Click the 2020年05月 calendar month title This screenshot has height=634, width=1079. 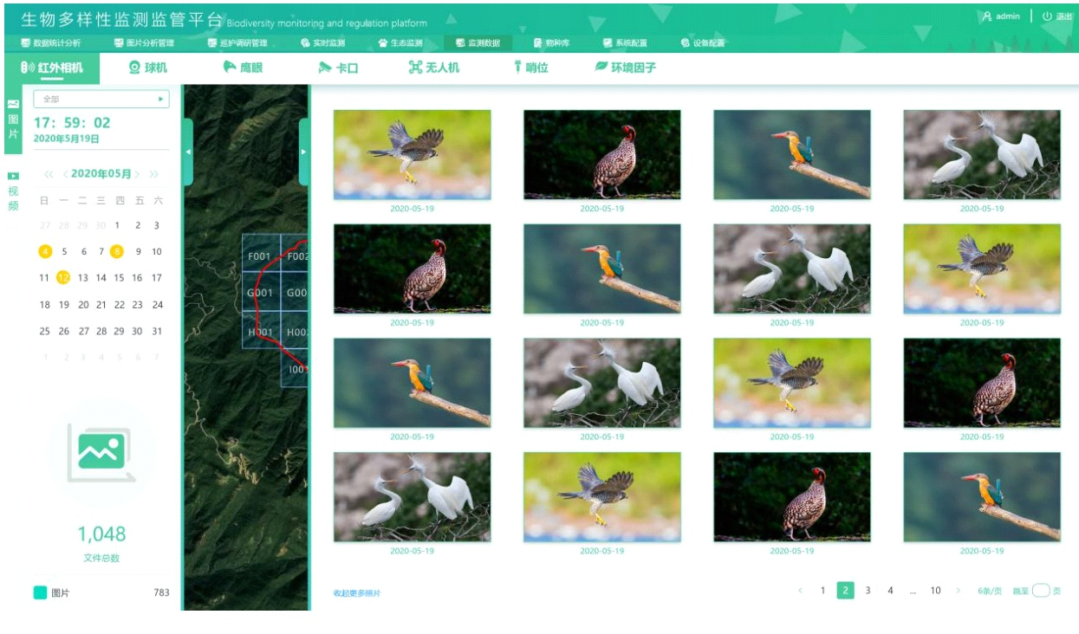point(101,174)
